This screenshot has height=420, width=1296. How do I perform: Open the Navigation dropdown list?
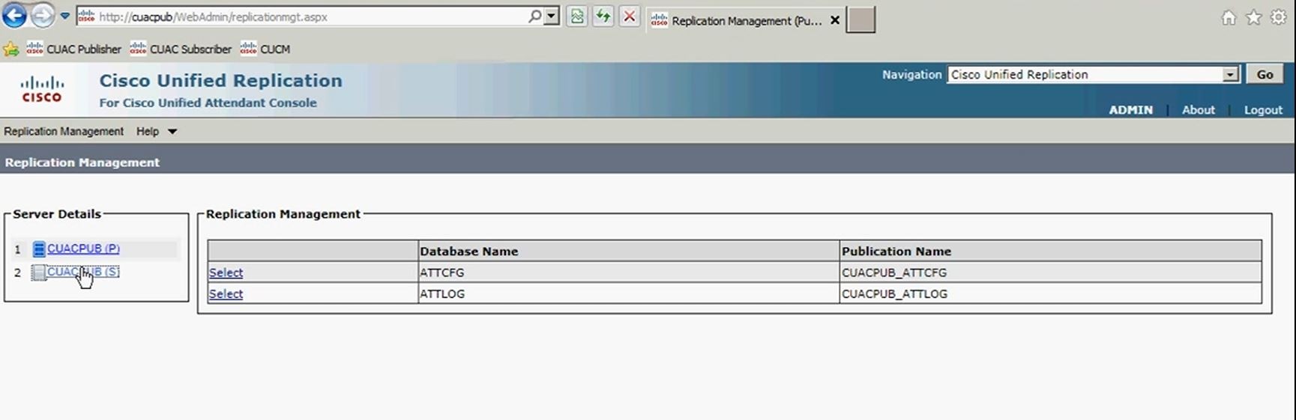1092,75
